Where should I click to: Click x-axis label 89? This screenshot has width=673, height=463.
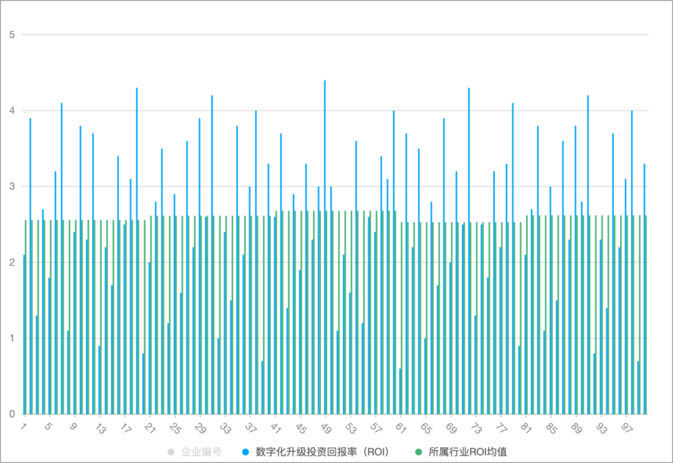pos(576,428)
